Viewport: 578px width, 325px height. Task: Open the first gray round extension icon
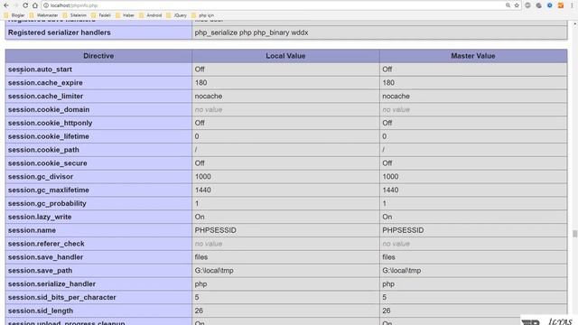[527, 5]
